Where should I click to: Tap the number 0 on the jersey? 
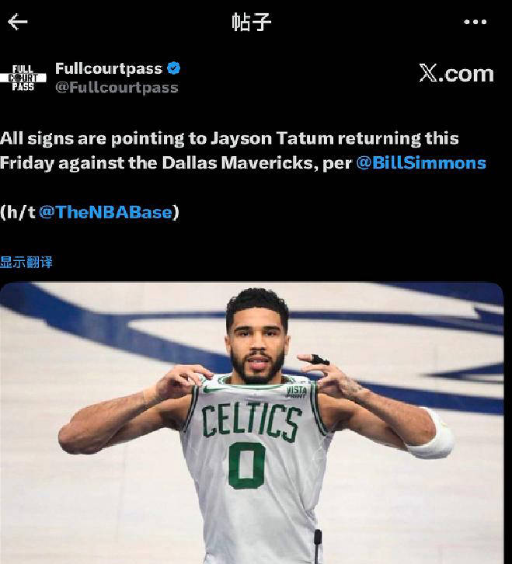click(x=247, y=465)
